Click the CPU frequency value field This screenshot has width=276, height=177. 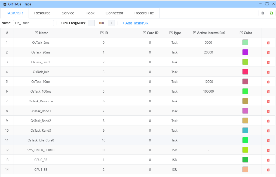[101, 23]
